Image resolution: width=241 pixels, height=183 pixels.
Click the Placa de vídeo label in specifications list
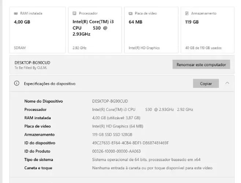point(37,126)
